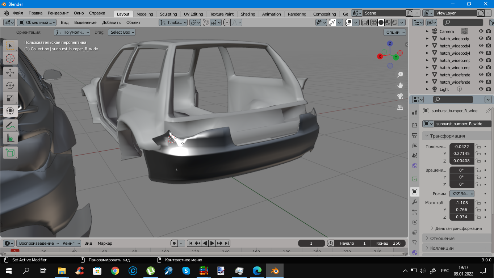Switch to the UV Editing workspace tab

[x=193, y=14]
